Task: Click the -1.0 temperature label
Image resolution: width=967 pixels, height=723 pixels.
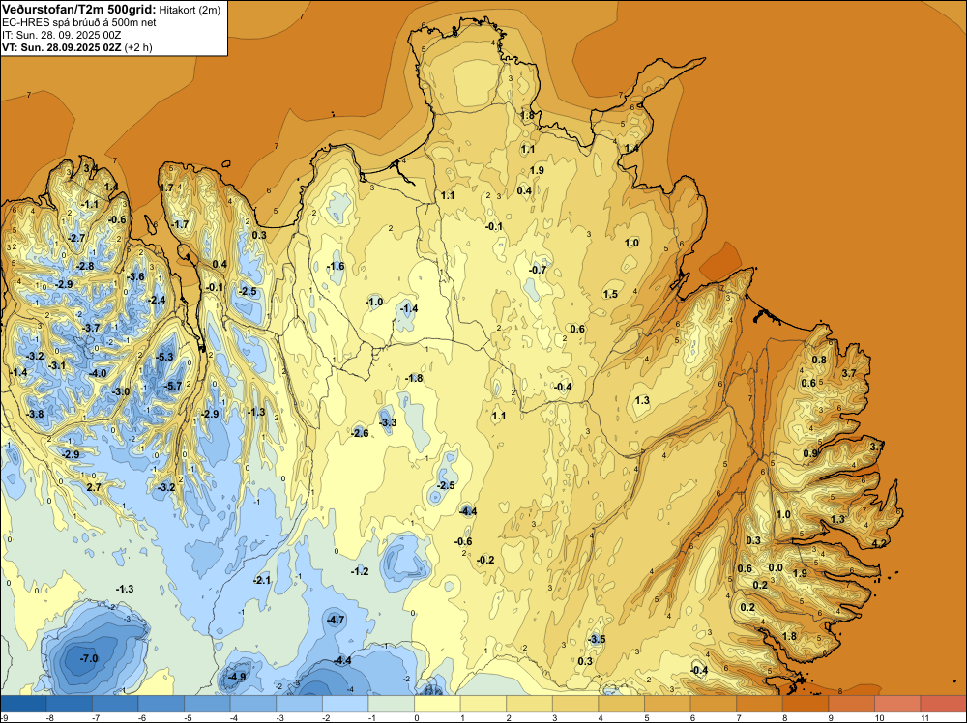Action: click(374, 302)
